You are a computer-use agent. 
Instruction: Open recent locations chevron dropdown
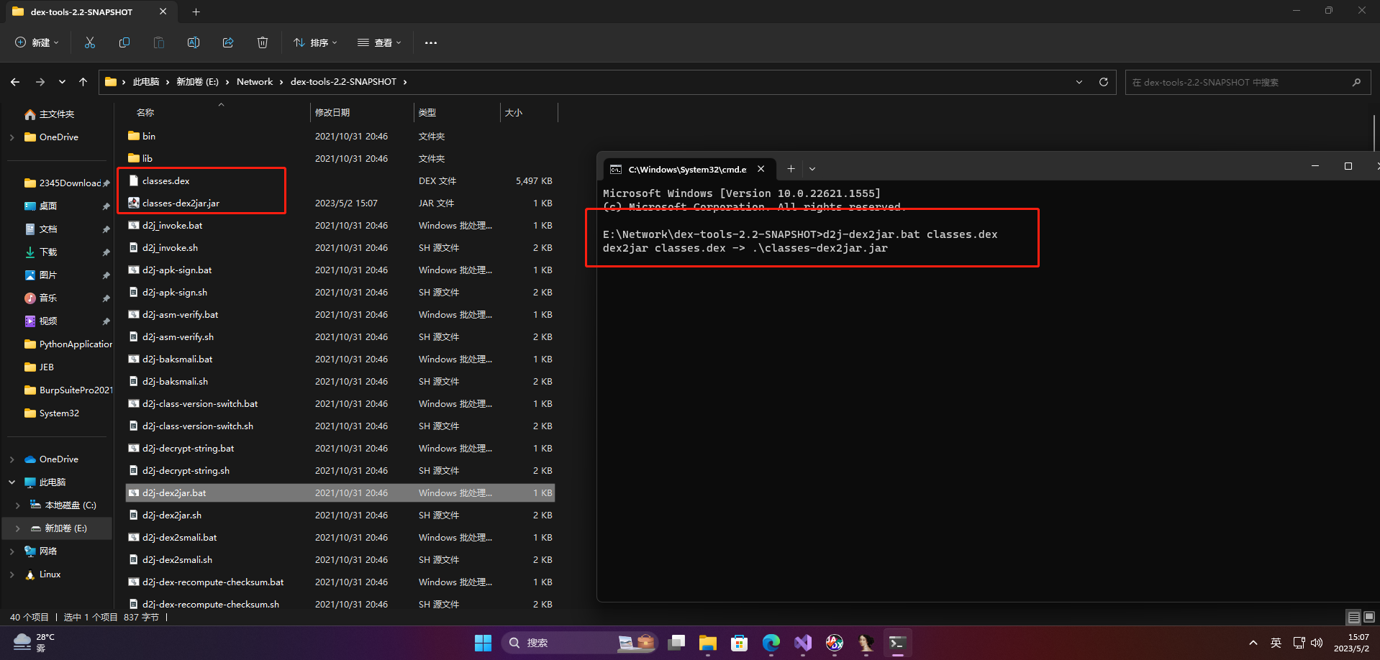pyautogui.click(x=62, y=82)
